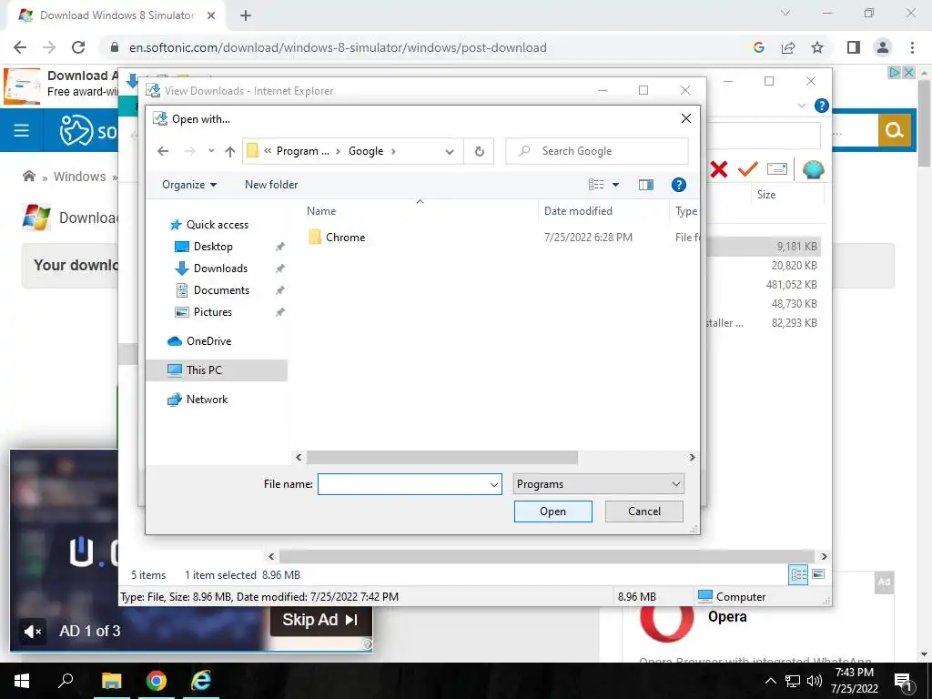Switch to large icons view in background window

tap(818, 574)
